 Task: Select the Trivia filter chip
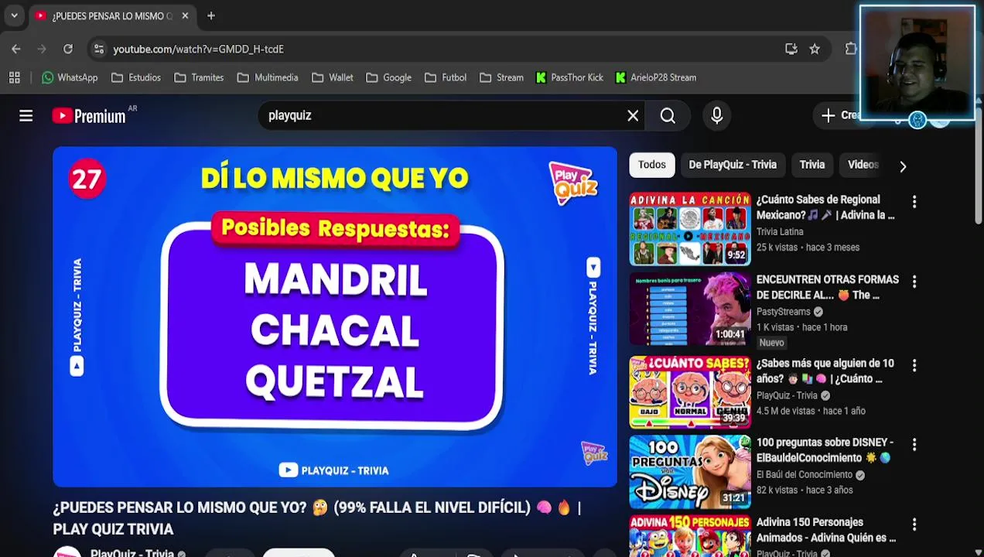812,165
